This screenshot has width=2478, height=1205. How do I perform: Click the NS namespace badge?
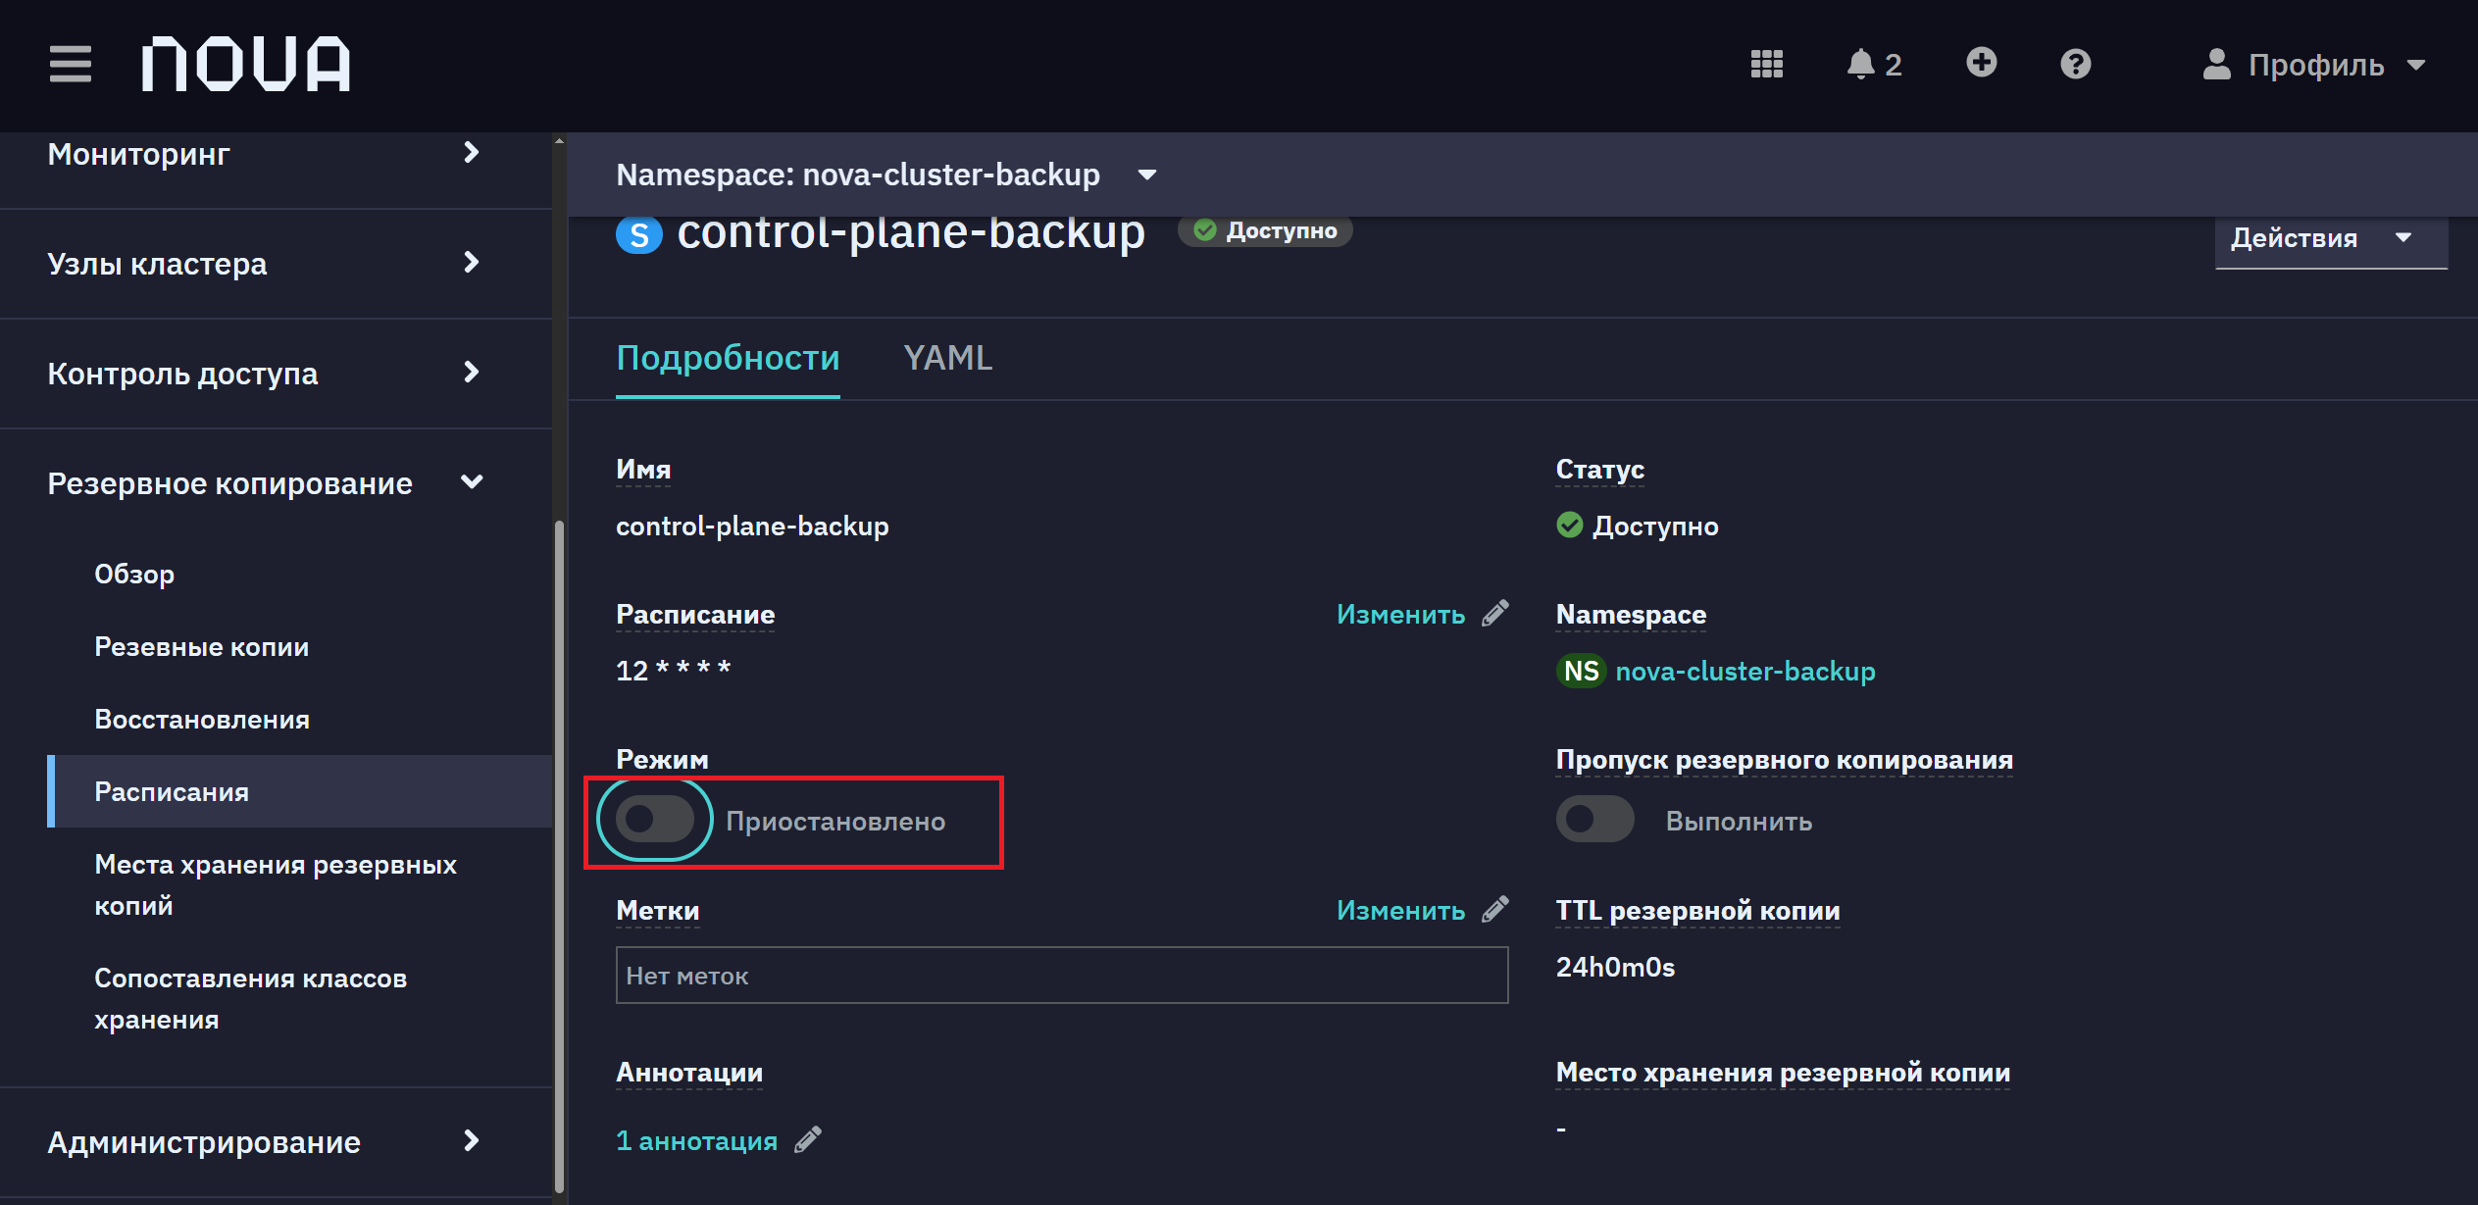pos(1581,671)
